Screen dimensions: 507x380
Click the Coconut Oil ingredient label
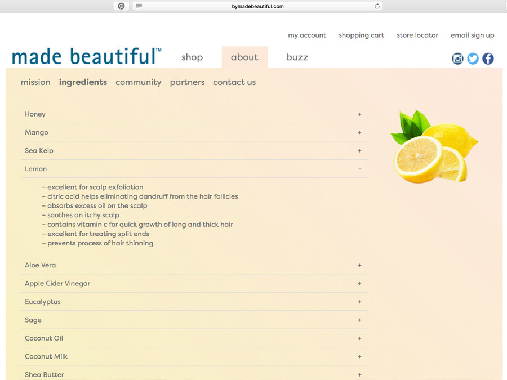click(x=44, y=338)
